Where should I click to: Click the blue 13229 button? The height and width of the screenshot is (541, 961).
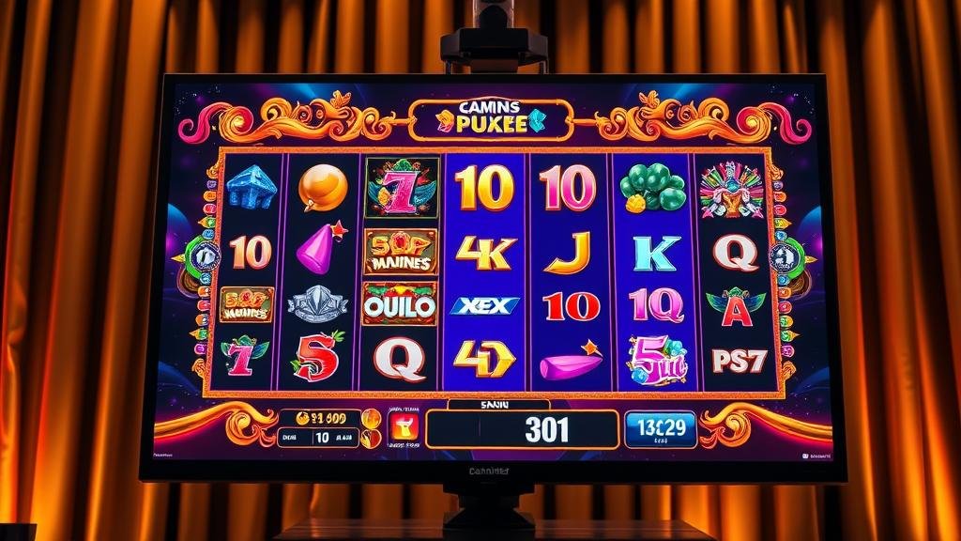click(x=660, y=429)
